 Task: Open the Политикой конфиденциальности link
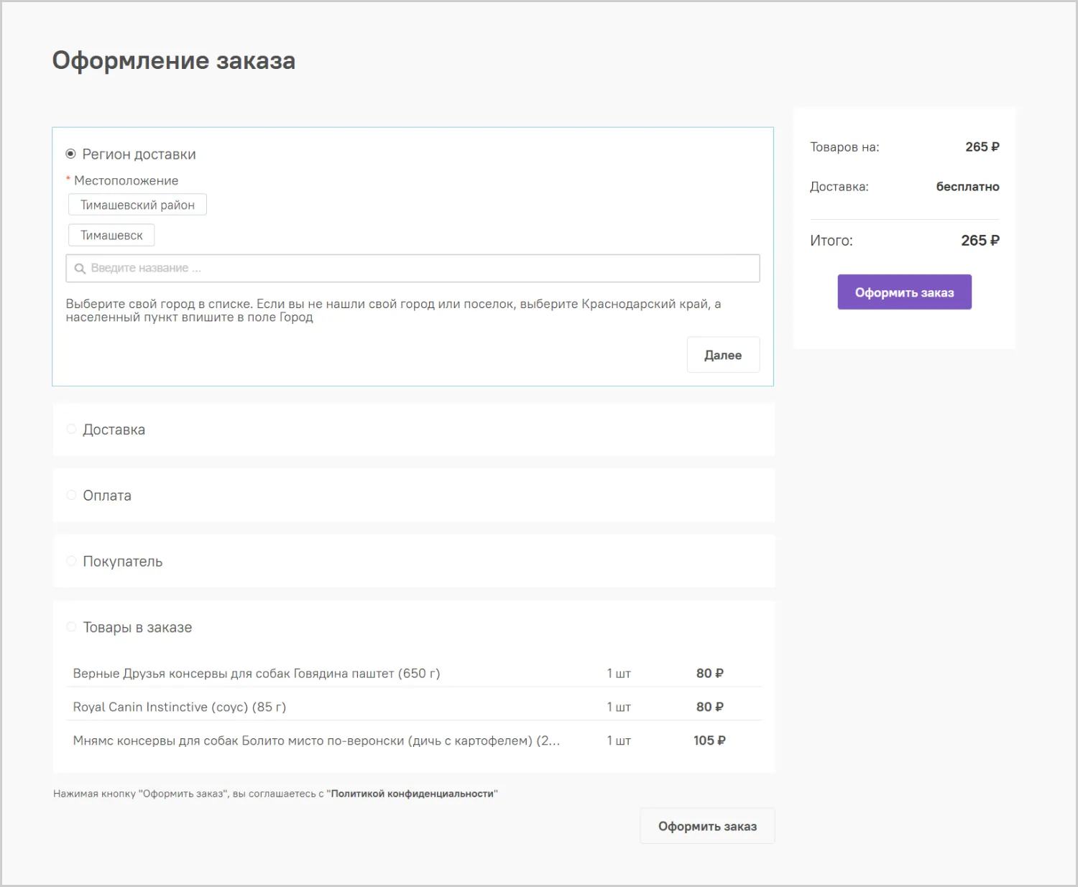click(x=413, y=794)
